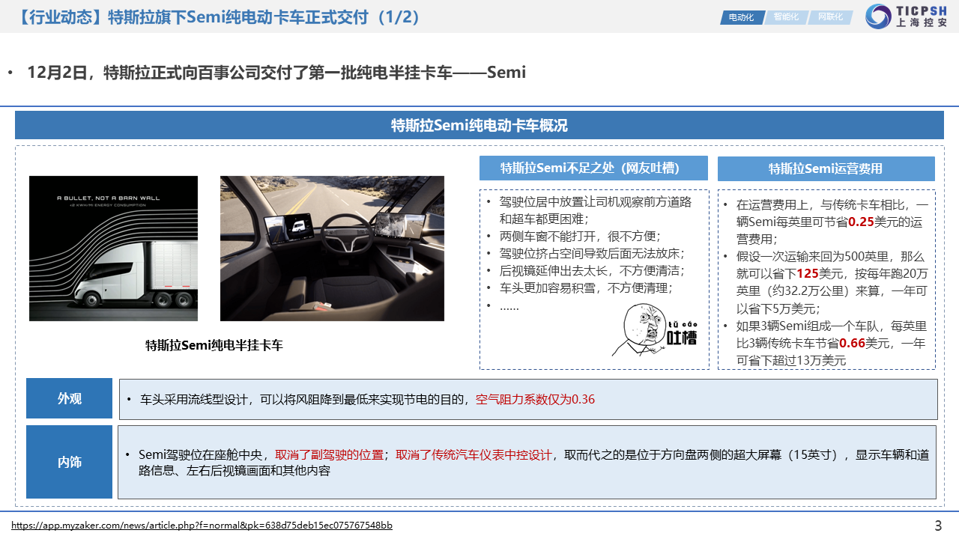Click the slide title 行业动态 heading
The height and width of the screenshot is (539, 959).
coord(217,17)
